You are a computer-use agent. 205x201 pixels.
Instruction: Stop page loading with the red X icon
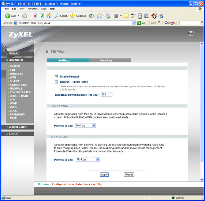(x=35, y=16)
